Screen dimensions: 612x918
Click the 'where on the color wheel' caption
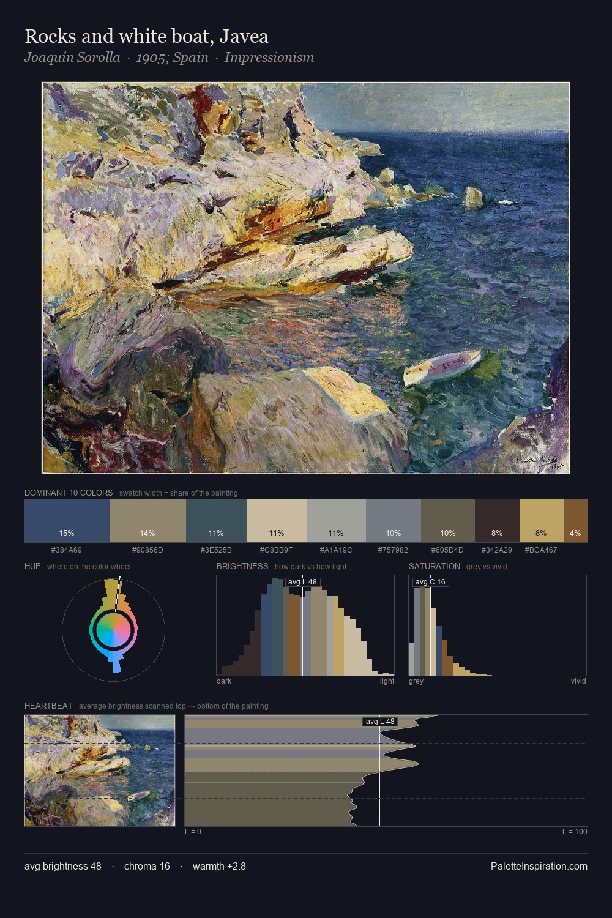coord(89,566)
